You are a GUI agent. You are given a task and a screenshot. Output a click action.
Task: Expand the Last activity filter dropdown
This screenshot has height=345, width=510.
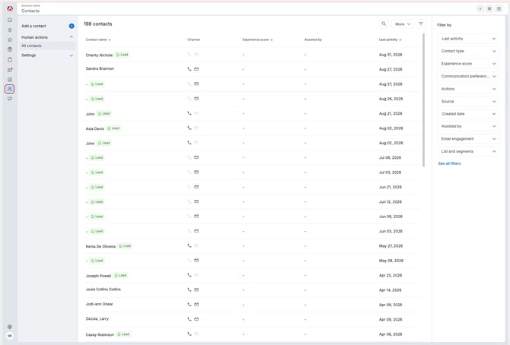click(468, 39)
